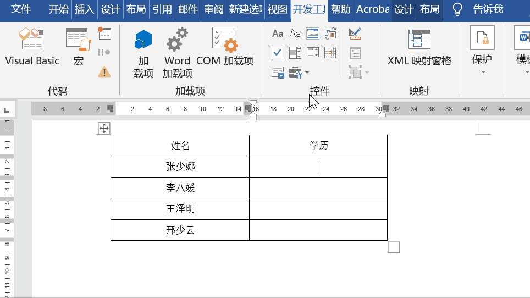
Task: Switch to the 邮件 tab
Action: (x=188, y=9)
